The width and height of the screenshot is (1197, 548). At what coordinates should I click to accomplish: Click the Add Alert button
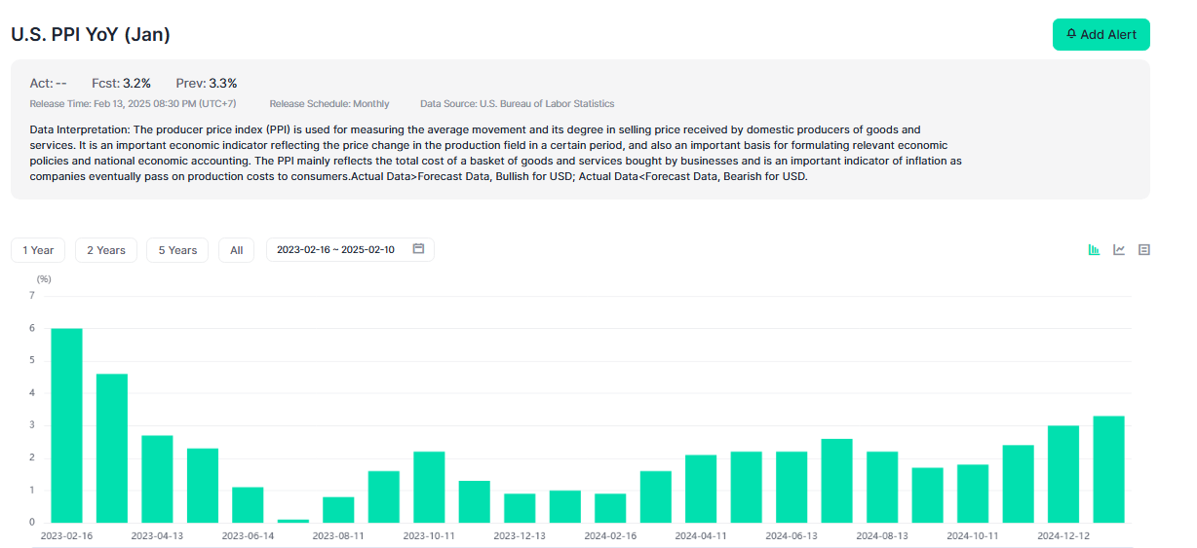pyautogui.click(x=1100, y=34)
